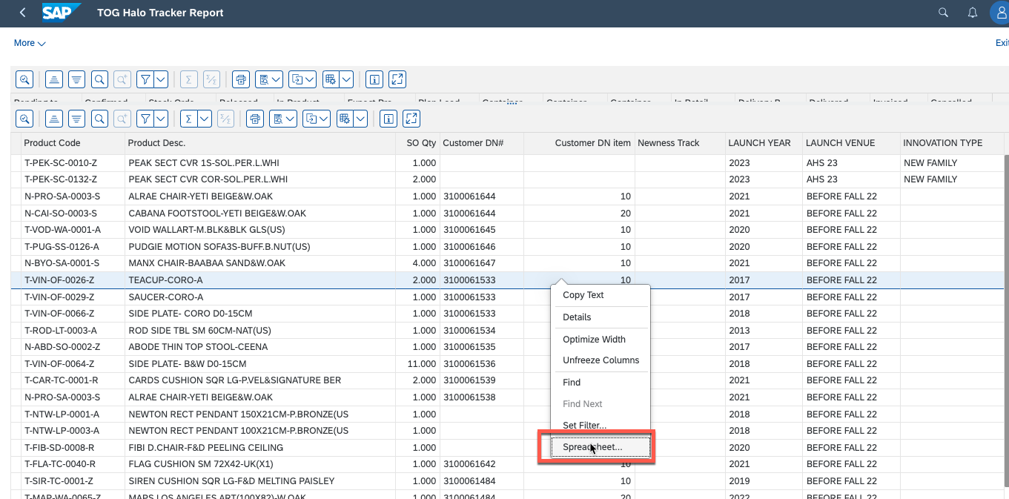Open the user profile avatar
Viewport: 1009px width, 499px height.
[x=1000, y=13]
